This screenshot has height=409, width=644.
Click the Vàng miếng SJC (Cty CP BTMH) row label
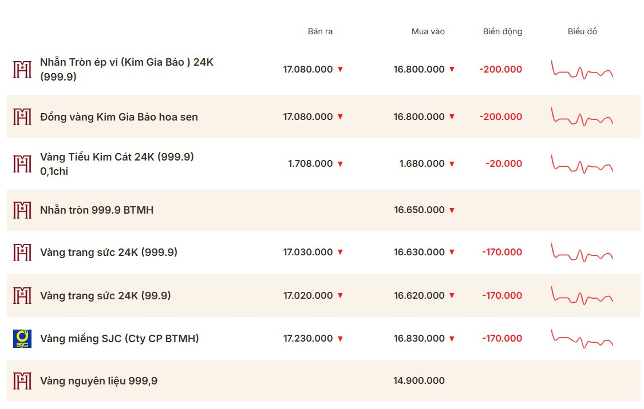(118, 338)
